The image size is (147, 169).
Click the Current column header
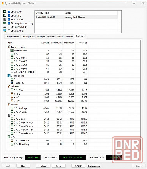click(43, 43)
